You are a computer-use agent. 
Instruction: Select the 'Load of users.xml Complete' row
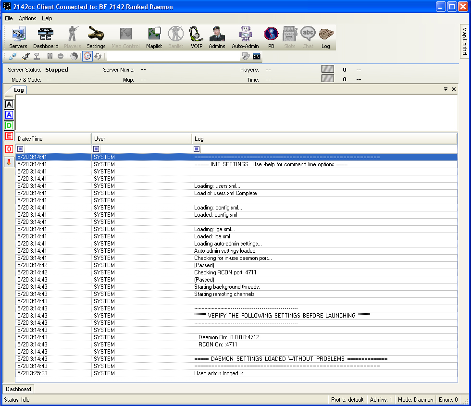[236, 193]
